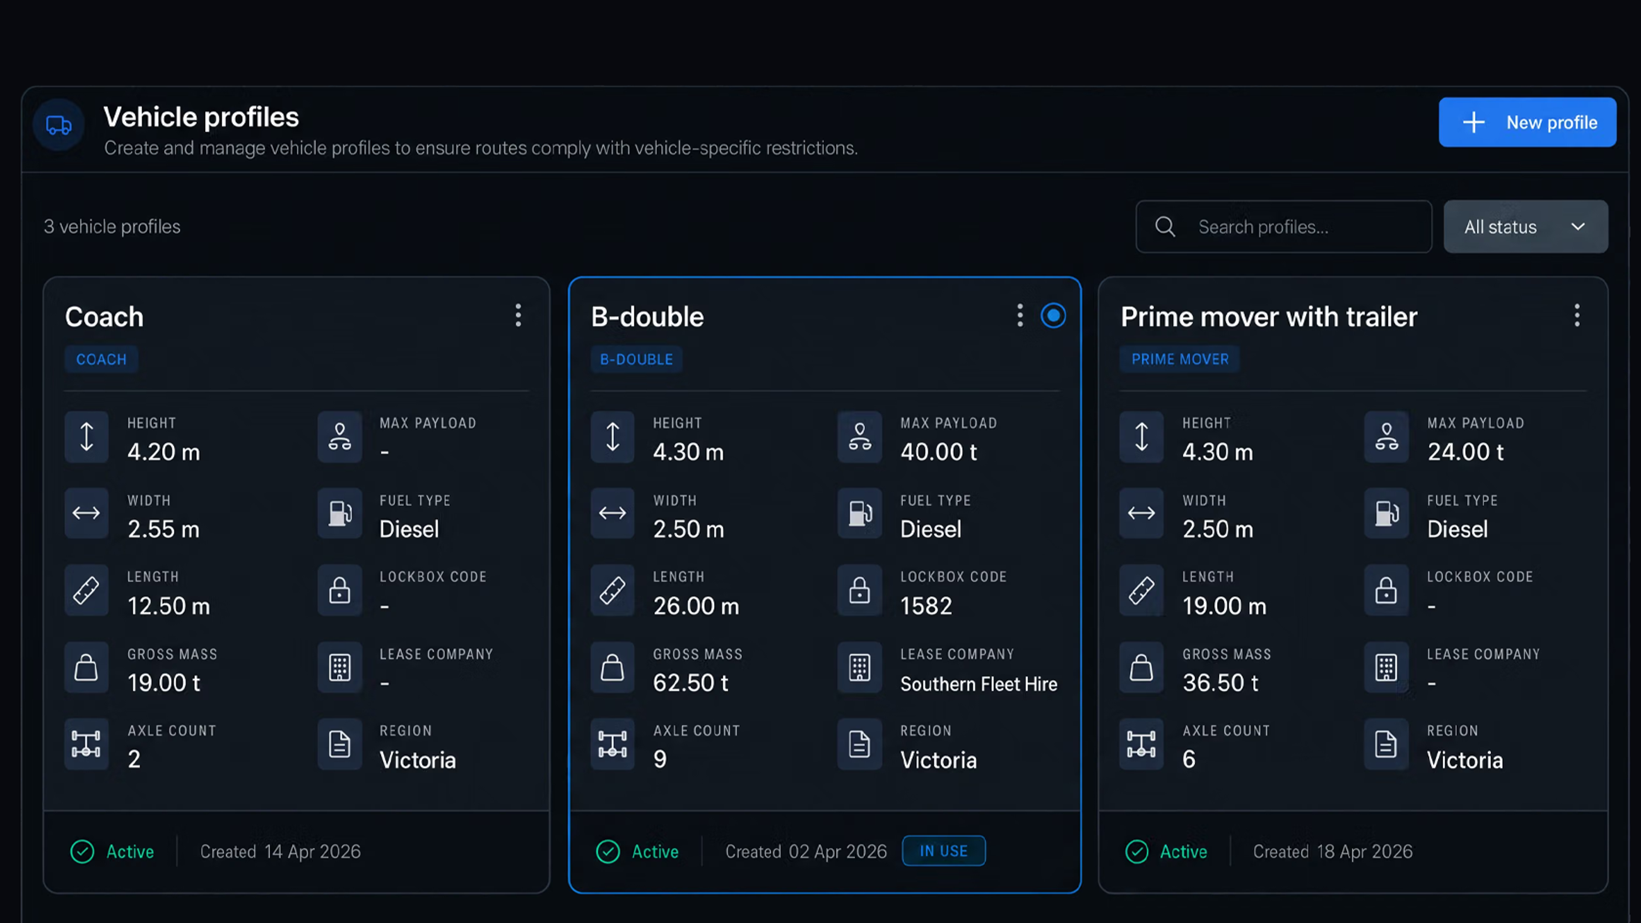
Task: Click the Prime mover height icon
Action: 1141,437
